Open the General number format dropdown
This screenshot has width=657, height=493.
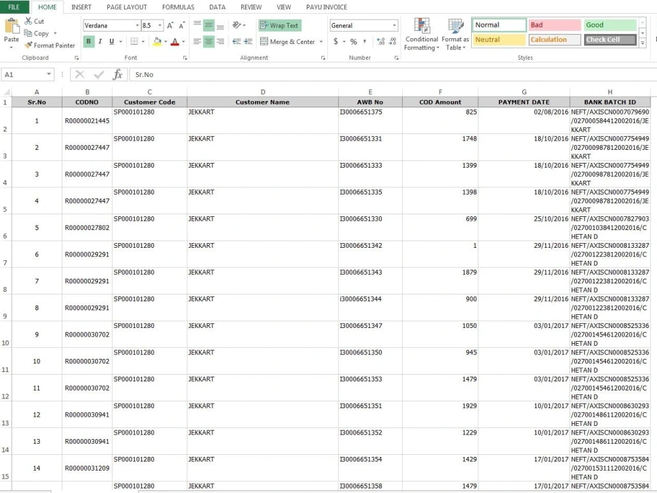coord(394,25)
